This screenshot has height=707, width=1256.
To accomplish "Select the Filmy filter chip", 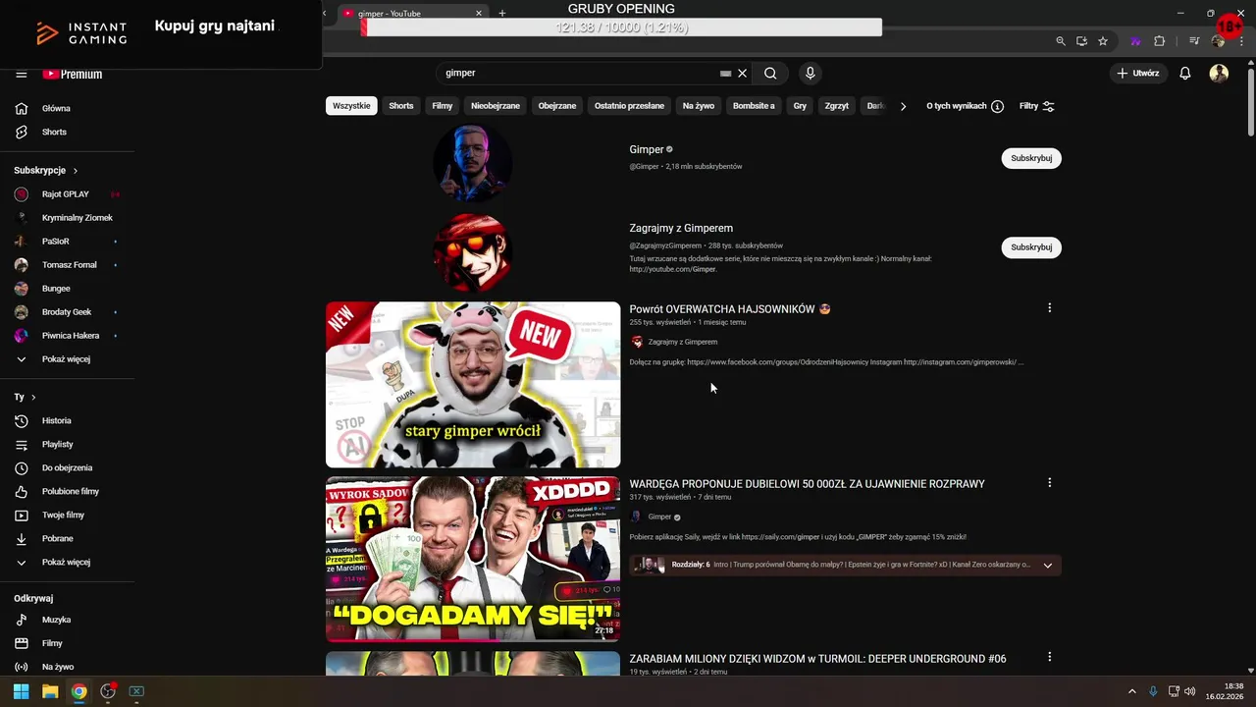I will tap(443, 106).
